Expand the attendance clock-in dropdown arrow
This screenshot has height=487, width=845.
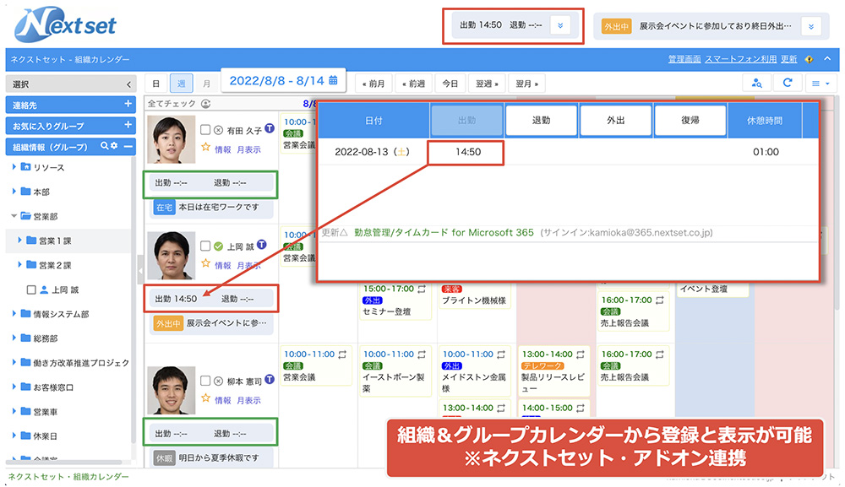tap(560, 25)
